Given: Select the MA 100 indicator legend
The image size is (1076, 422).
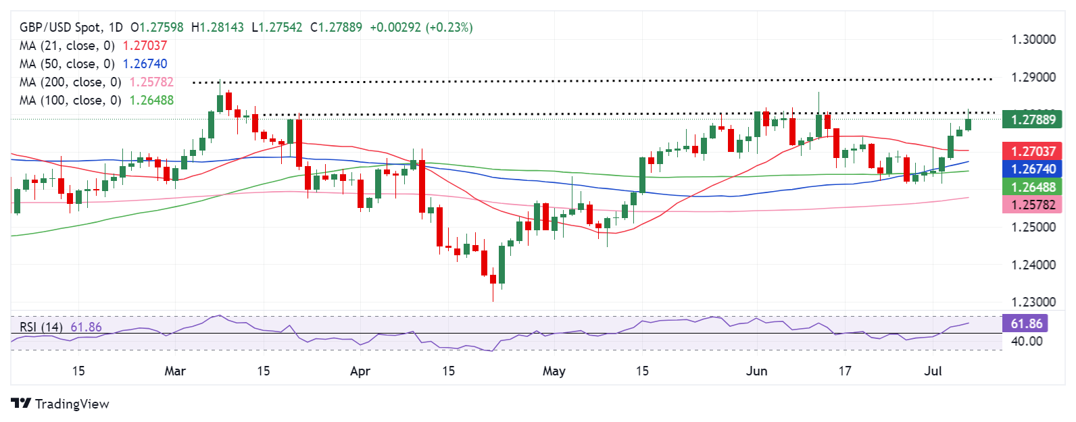Looking at the screenshot, I should coord(70,101).
